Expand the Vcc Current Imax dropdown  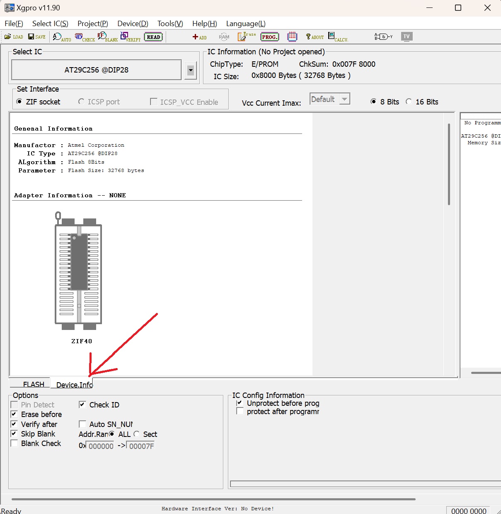pyautogui.click(x=344, y=99)
